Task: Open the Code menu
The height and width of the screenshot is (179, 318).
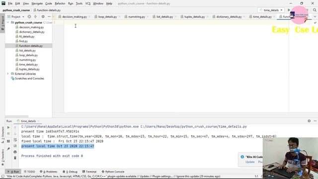Action: tap(49, 3)
